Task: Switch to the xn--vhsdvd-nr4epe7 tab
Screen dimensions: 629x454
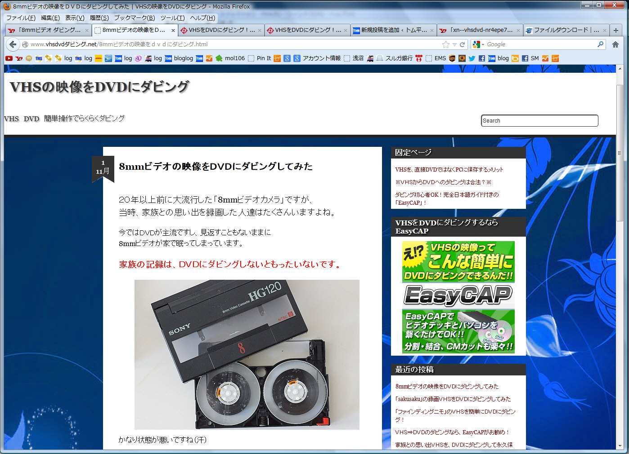Action: tap(480, 30)
